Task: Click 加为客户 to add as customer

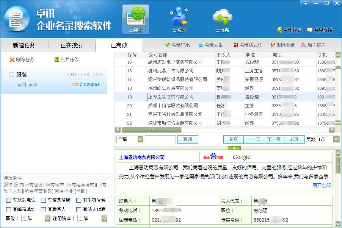Action: point(304,45)
